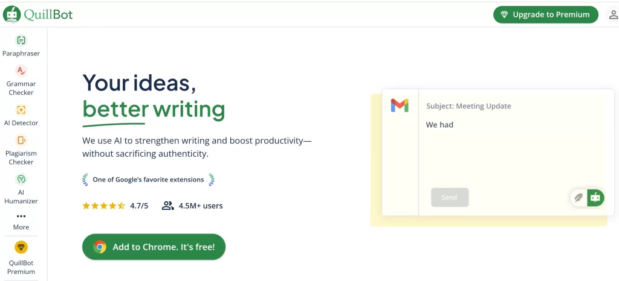Click the green QuillBot robot extension button
The image size is (619, 281).
point(595,197)
